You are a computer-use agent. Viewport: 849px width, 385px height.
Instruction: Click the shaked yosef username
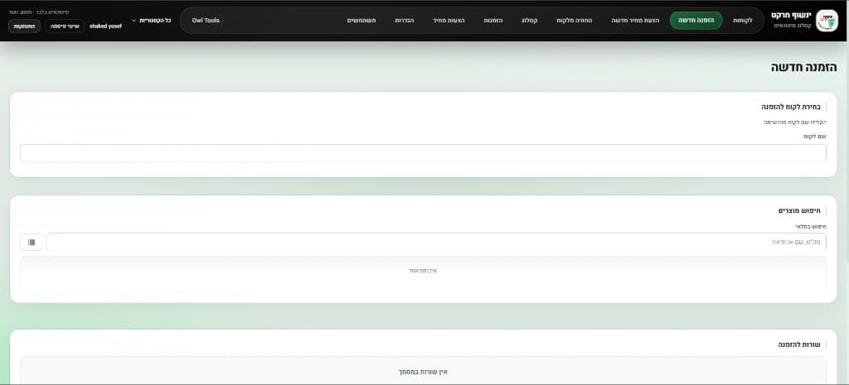(105, 26)
